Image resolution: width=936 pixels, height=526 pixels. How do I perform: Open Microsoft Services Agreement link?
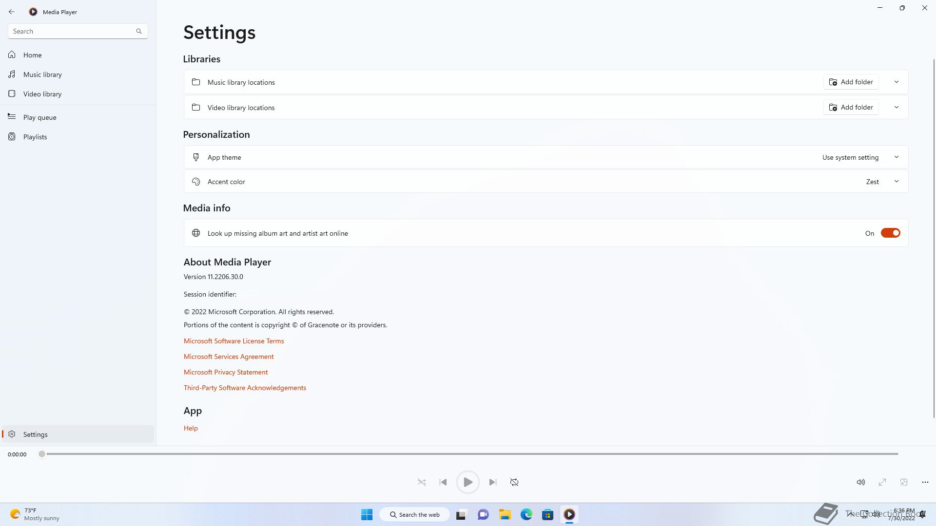229,357
